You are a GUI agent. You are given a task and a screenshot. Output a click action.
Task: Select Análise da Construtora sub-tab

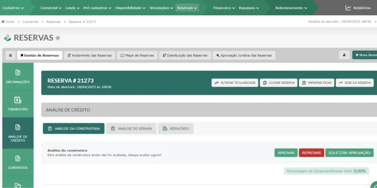tap(74, 129)
